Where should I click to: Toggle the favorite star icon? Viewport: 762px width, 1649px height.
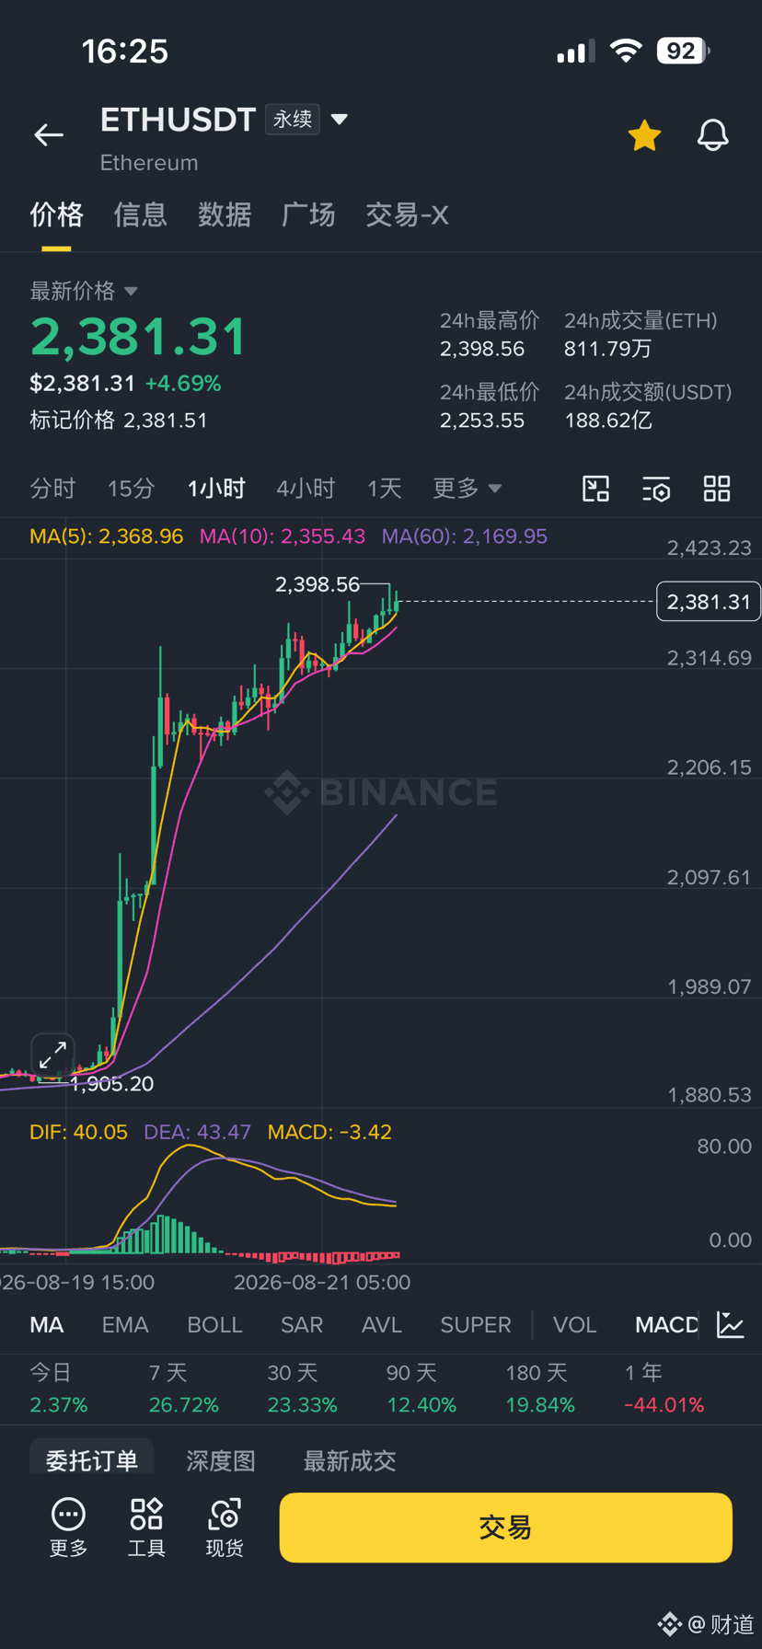pyautogui.click(x=644, y=135)
